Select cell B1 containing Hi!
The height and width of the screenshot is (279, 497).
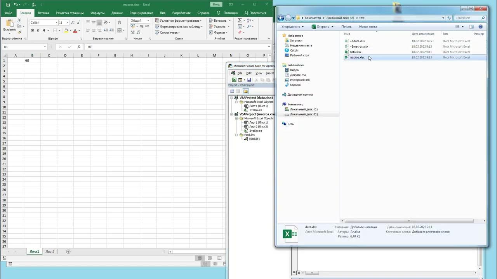point(32,60)
